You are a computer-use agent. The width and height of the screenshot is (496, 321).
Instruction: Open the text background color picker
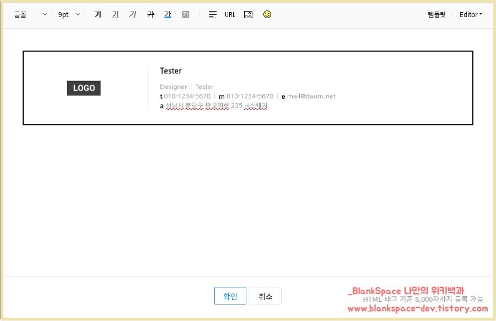(x=185, y=14)
